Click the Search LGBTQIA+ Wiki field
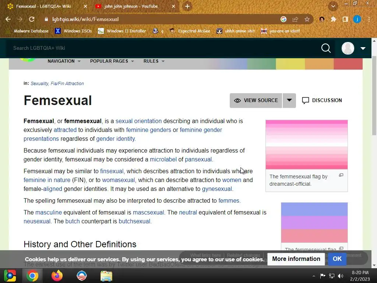Image resolution: width=377 pixels, height=283 pixels. pos(163,48)
